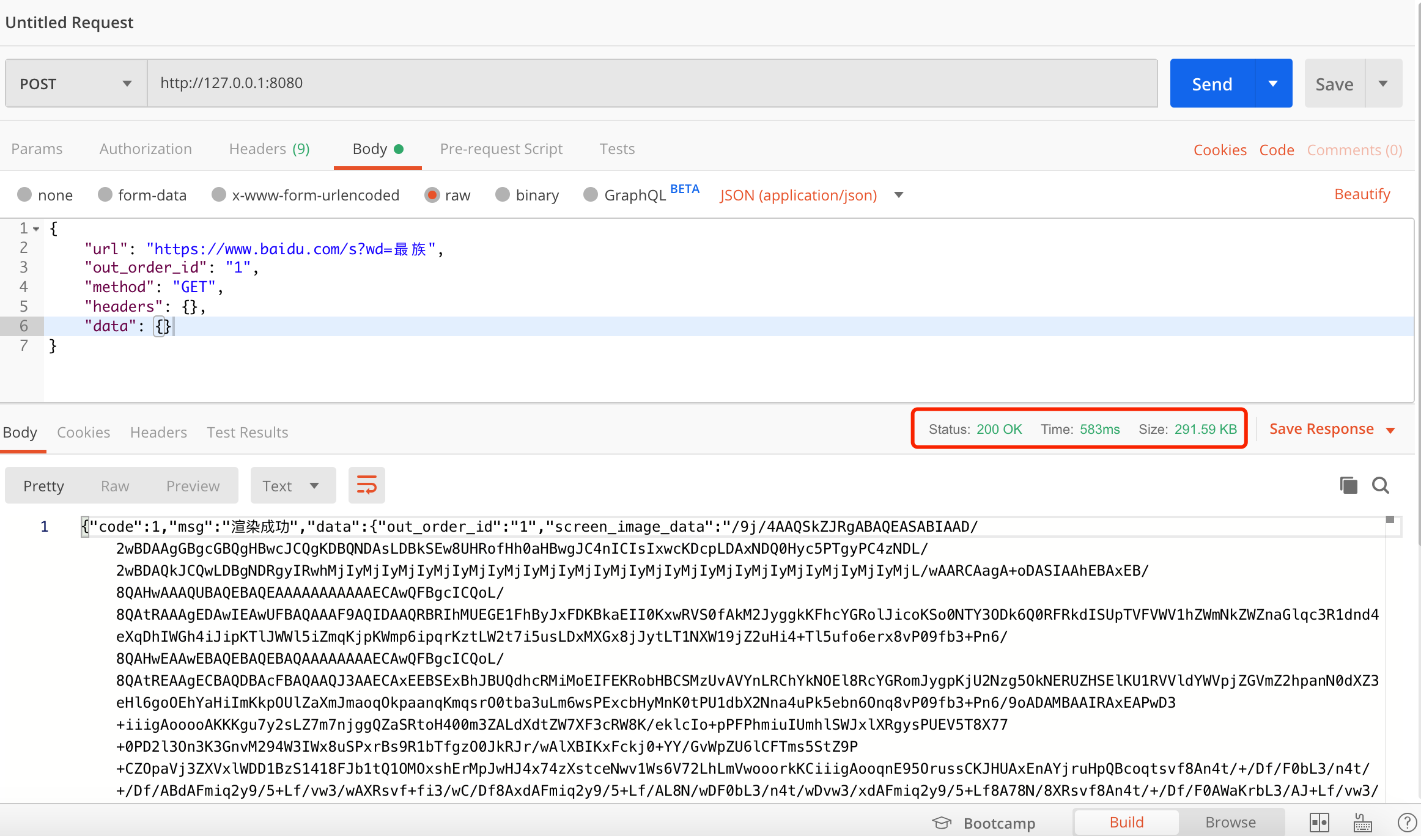
Task: Toggle the two-pane layout view
Action: (x=1319, y=823)
